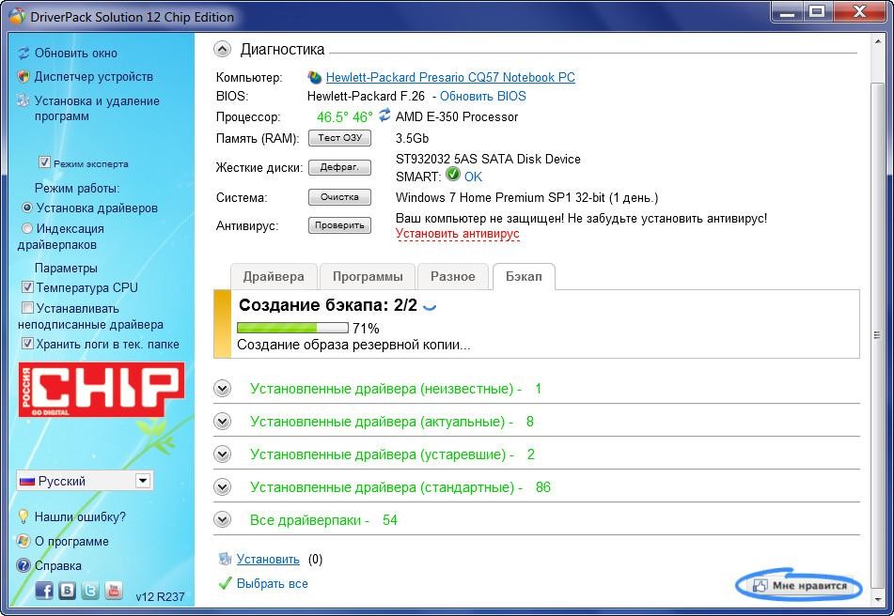Expand installed drivers (устаревшие) section
Screen dimensions: 894x616
coord(223,454)
